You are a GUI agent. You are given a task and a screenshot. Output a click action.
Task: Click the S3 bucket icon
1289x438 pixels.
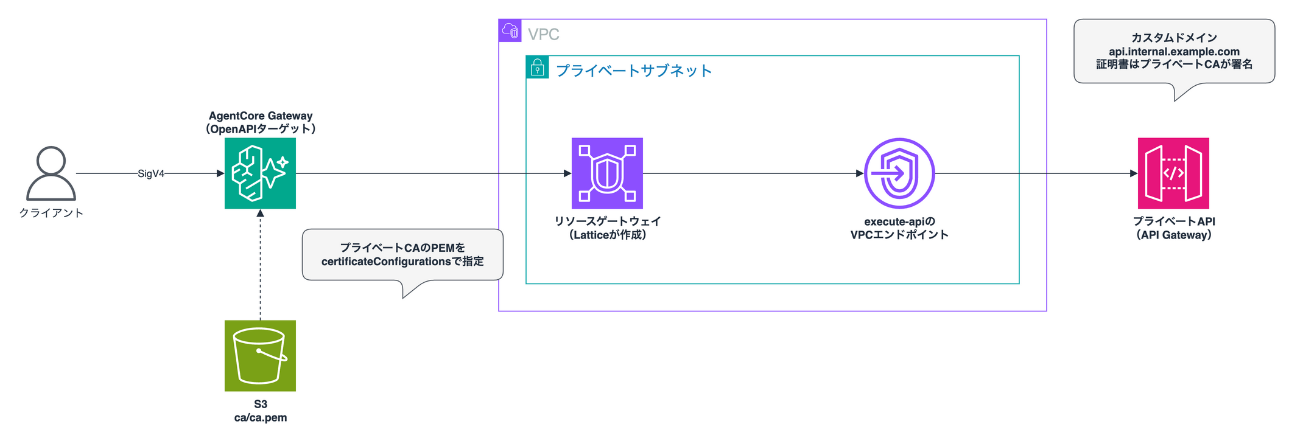[260, 356]
